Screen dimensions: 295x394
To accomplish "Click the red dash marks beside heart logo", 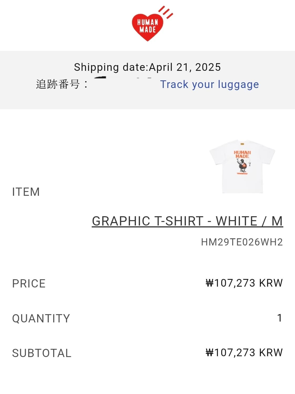I will [x=166, y=12].
